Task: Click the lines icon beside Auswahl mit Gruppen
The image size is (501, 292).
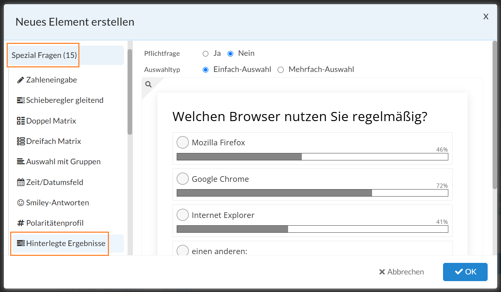Action: [x=21, y=162]
